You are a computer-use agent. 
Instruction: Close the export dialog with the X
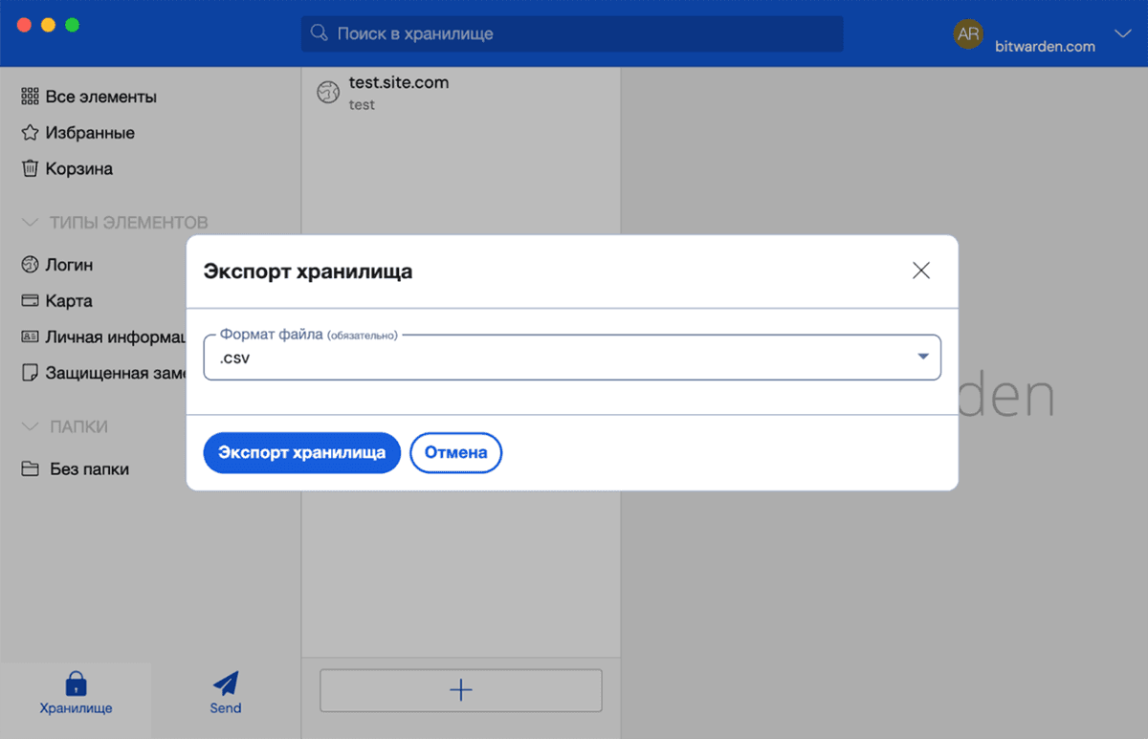920,271
